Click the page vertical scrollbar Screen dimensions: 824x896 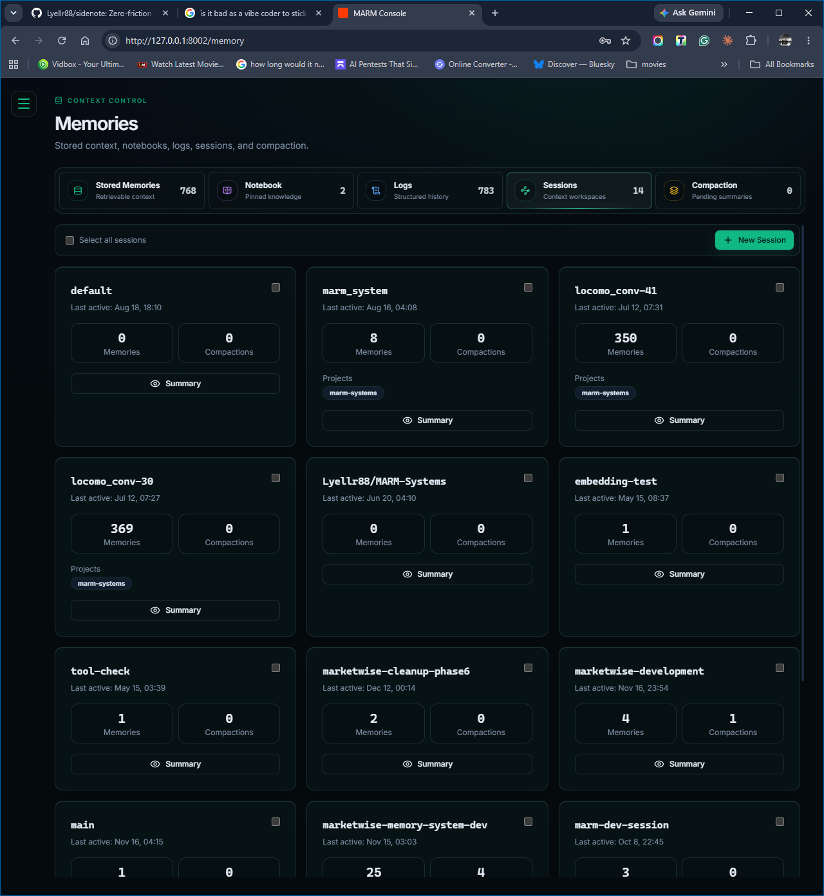click(802, 453)
